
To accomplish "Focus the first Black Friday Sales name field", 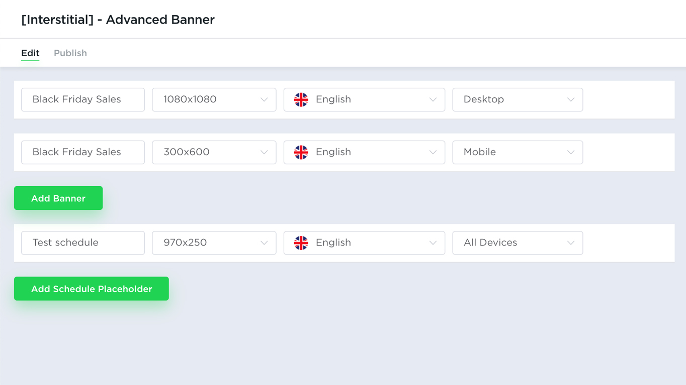I will (83, 99).
